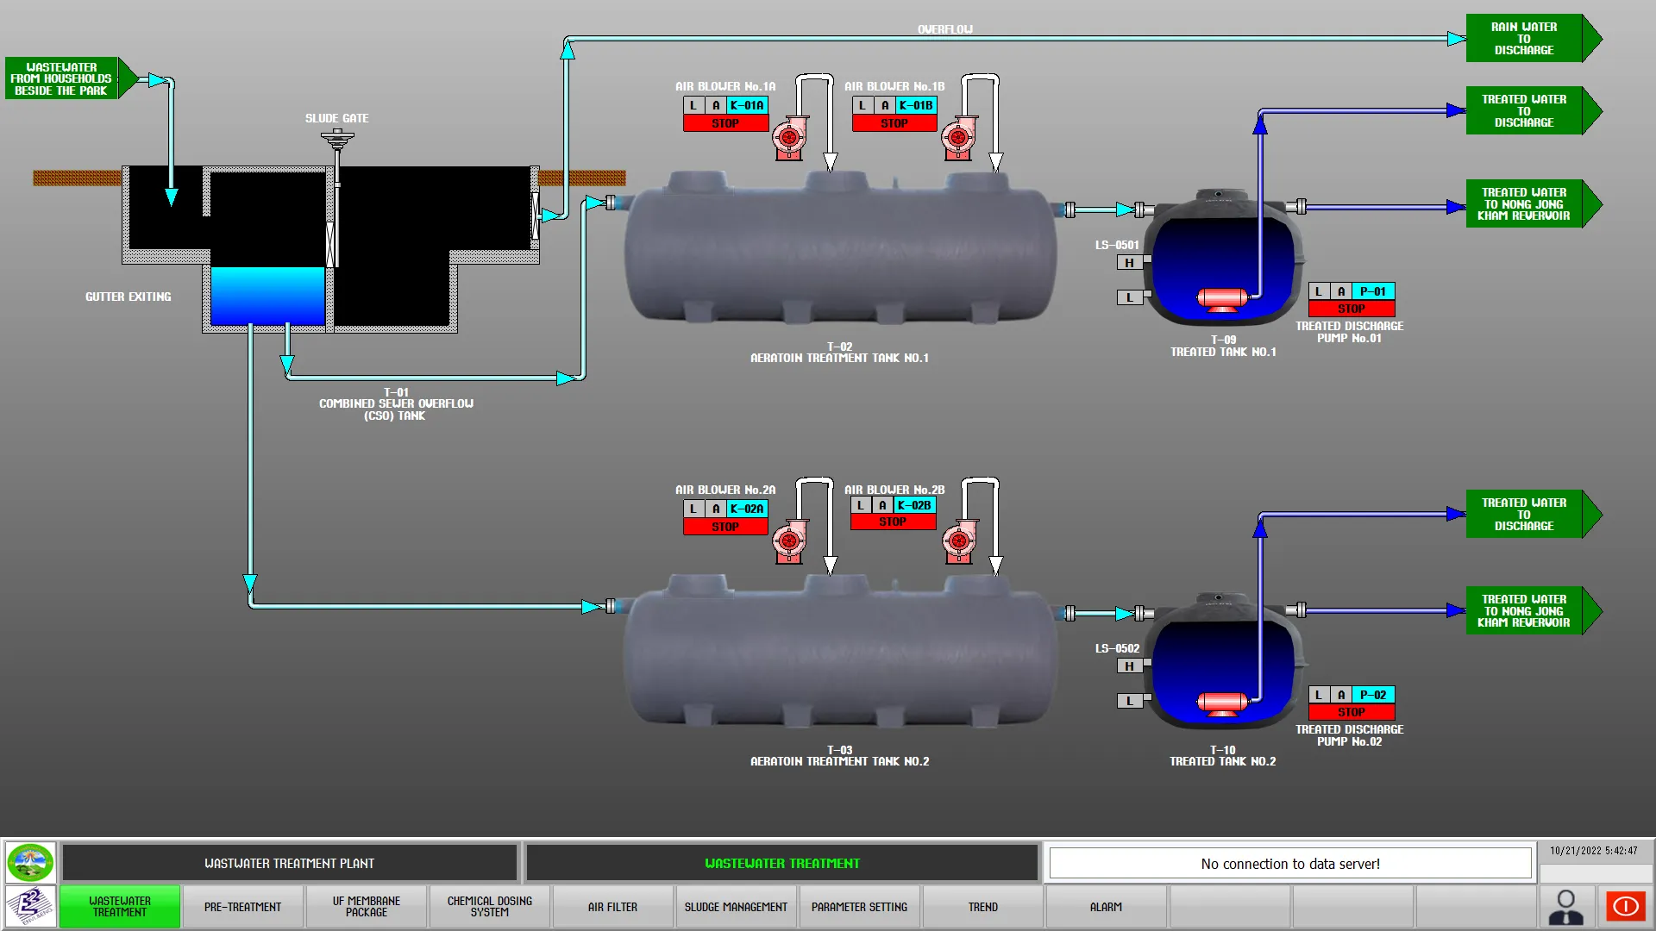Viewport: 1656px width, 931px height.
Task: Click upper Treated Water to Nong Jong Kham arrow
Action: coord(1534,203)
